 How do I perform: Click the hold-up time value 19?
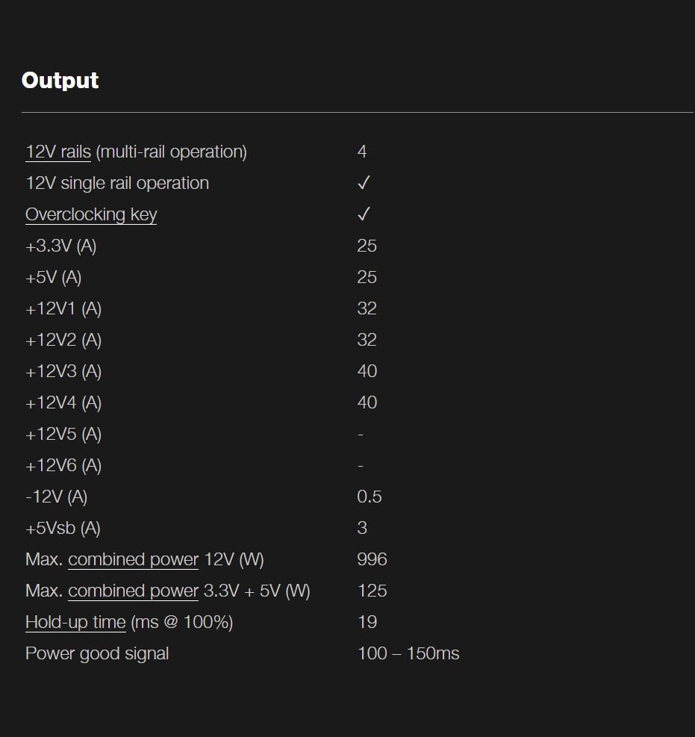click(367, 622)
